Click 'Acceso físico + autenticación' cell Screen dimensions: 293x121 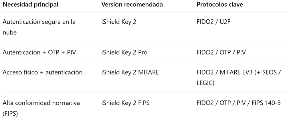43,72
